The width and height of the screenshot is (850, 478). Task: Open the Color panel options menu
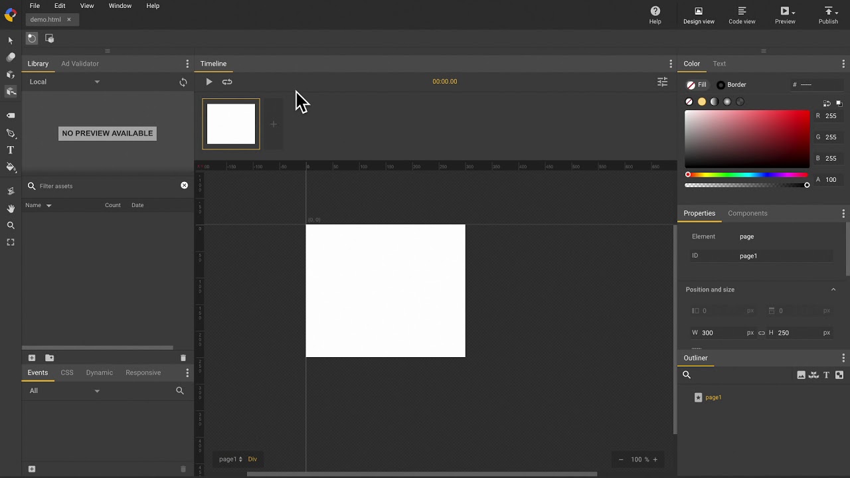[843, 64]
